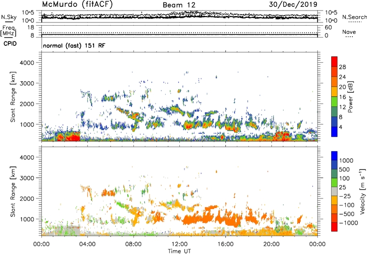Image resolution: width=367 pixels, height=254 pixels.
Task: Click the noise scatter trace in top panel
Action: (x=179, y=16)
